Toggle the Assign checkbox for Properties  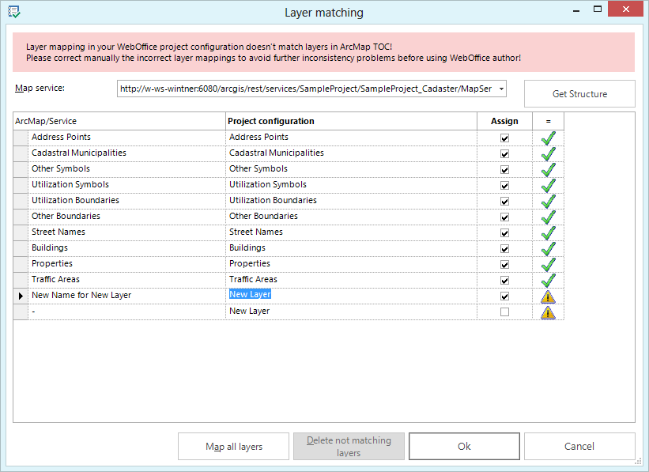tap(504, 263)
